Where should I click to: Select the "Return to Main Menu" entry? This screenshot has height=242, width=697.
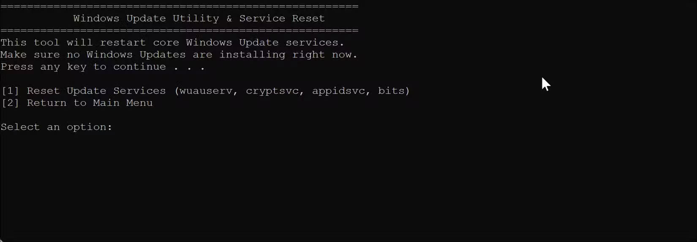pos(90,103)
